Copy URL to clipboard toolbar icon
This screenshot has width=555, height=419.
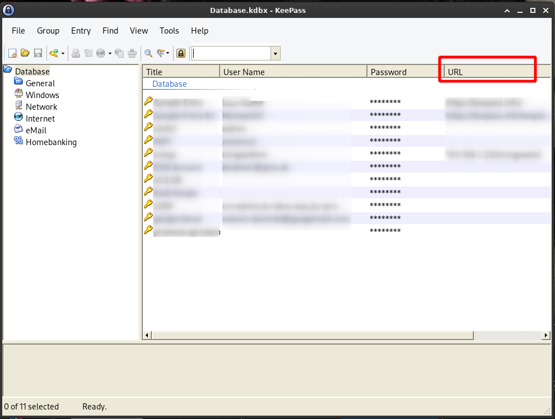click(x=119, y=53)
